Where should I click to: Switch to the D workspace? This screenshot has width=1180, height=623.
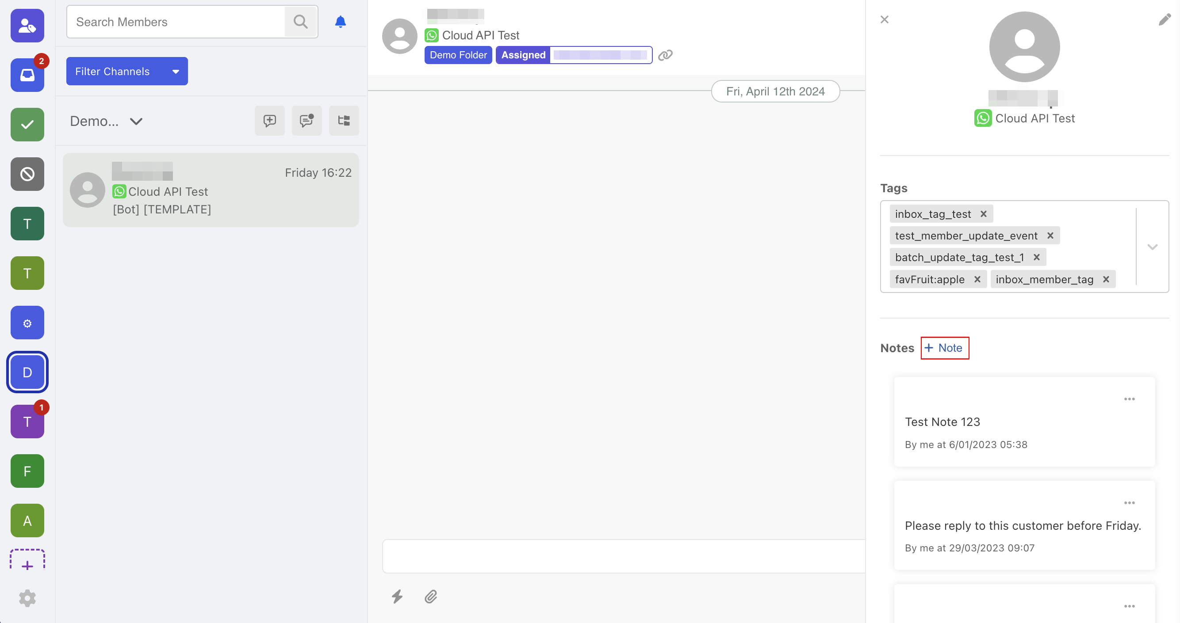pos(27,372)
